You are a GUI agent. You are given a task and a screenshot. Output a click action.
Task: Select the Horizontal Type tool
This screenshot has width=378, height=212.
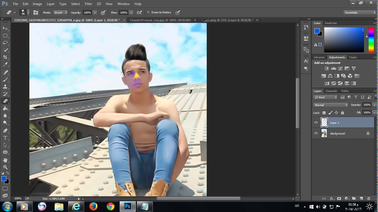pos(5,137)
